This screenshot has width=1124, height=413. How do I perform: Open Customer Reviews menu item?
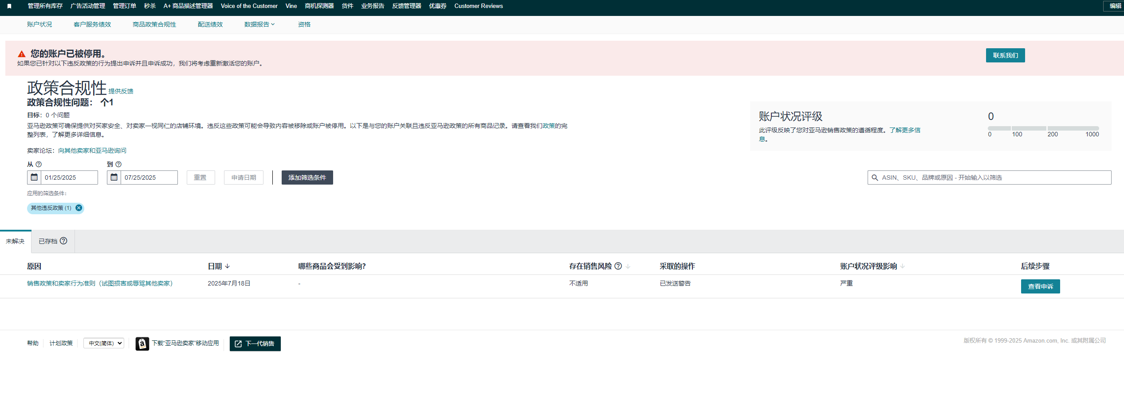479,6
